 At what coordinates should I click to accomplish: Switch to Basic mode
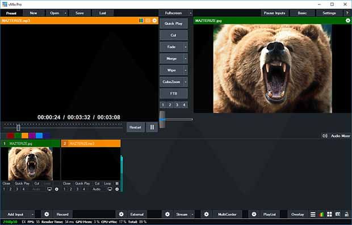point(302,13)
